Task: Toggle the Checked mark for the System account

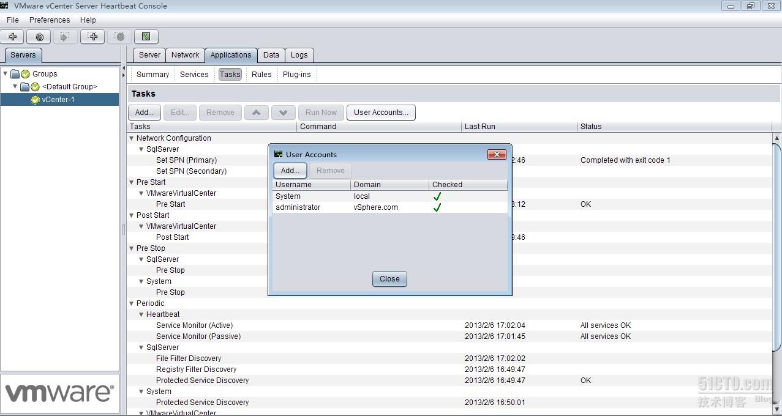Action: pos(437,196)
